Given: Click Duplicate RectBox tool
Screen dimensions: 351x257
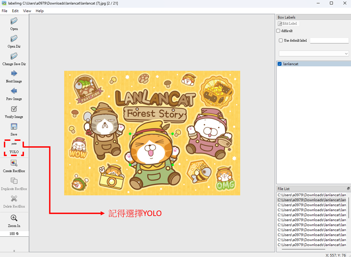Looking at the screenshot, I should click(14, 184).
